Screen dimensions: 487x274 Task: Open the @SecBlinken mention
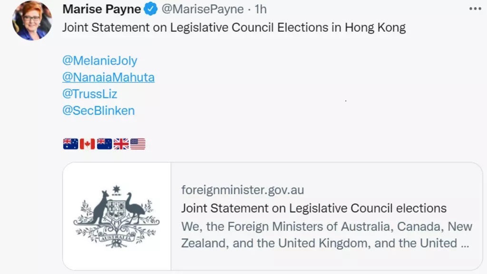pyautogui.click(x=98, y=110)
